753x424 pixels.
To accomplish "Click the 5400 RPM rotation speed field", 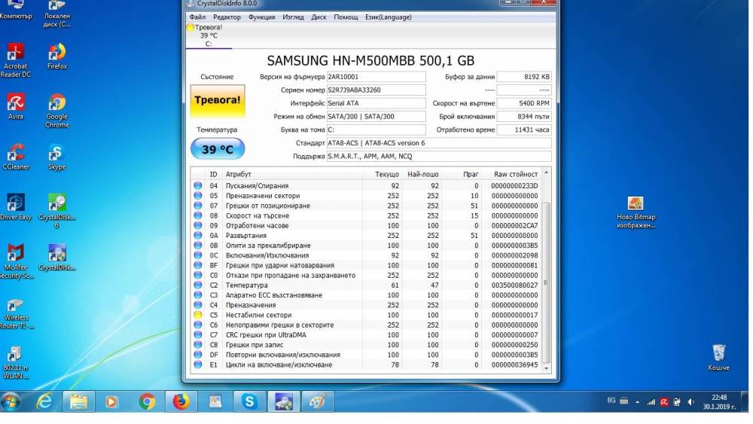I will click(x=524, y=103).
